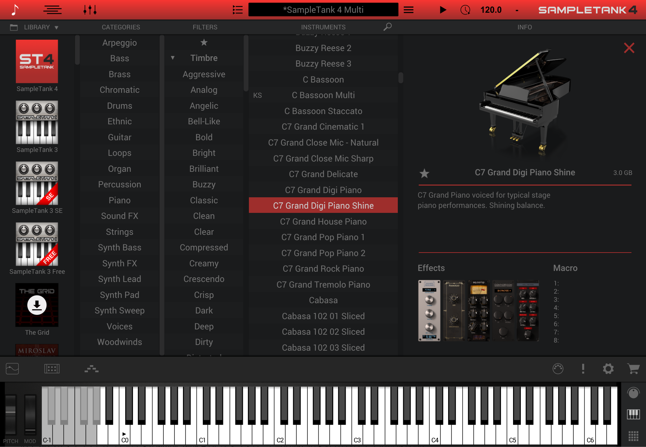This screenshot has width=646, height=447.
Task: Choose the Synth Bass category
Action: click(x=119, y=248)
